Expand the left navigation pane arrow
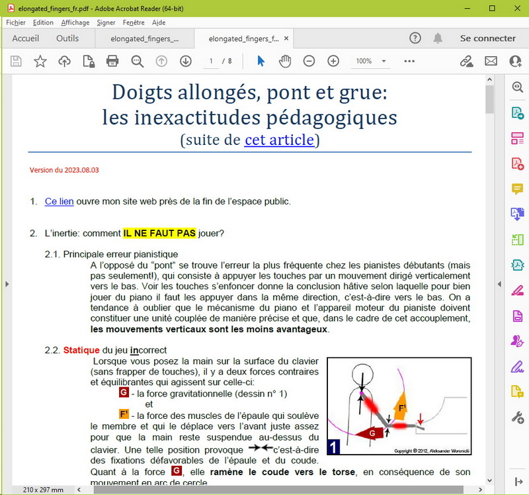 6,283
